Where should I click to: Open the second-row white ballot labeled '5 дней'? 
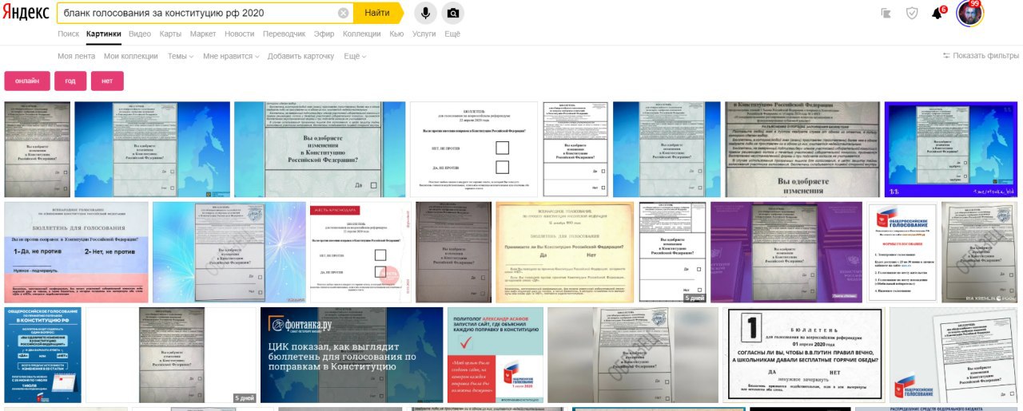pos(673,252)
